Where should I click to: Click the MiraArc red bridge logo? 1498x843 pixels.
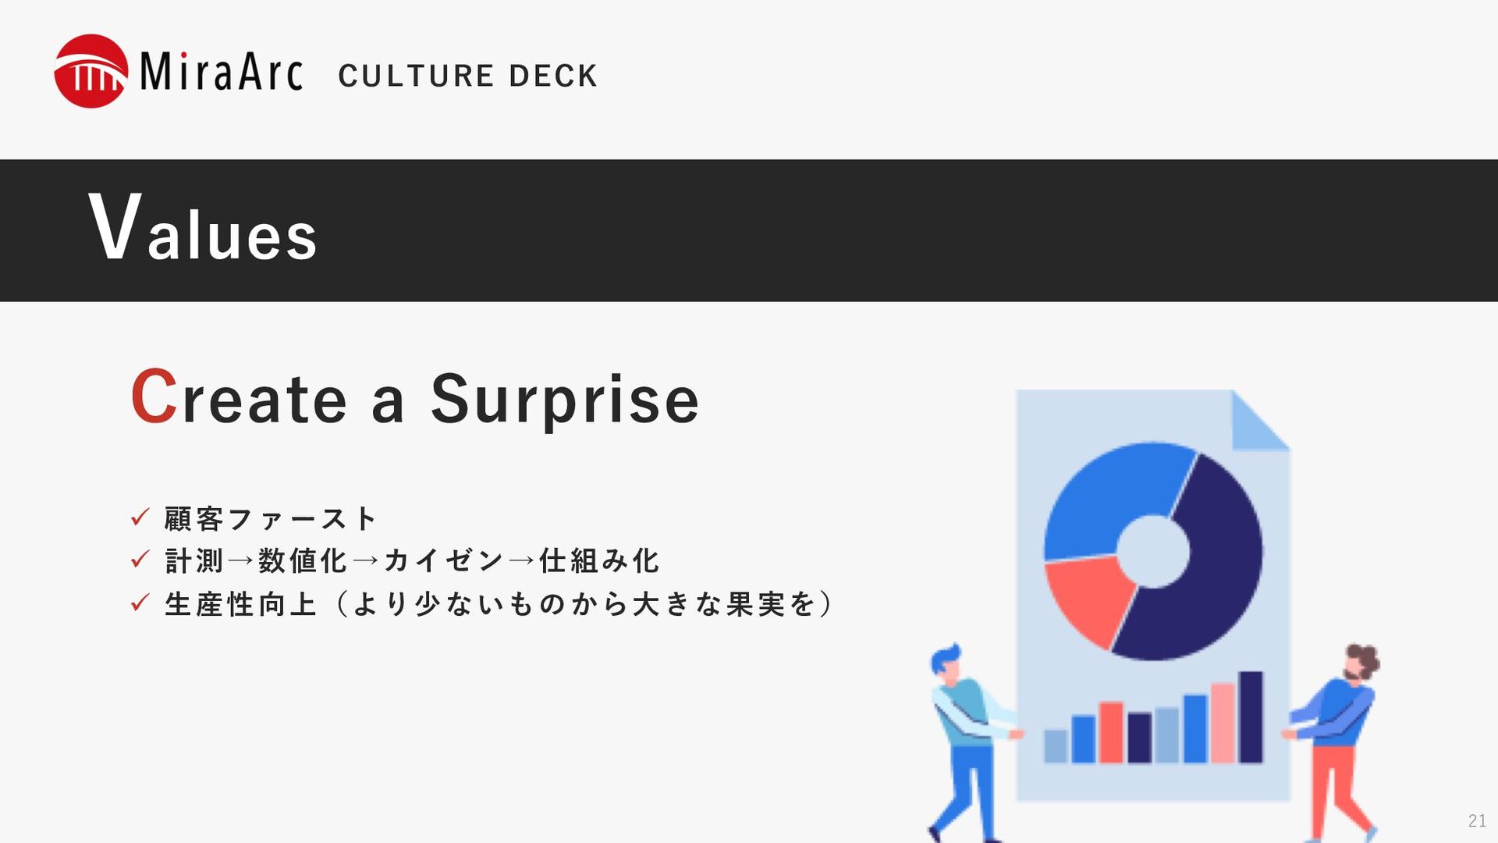coord(91,71)
